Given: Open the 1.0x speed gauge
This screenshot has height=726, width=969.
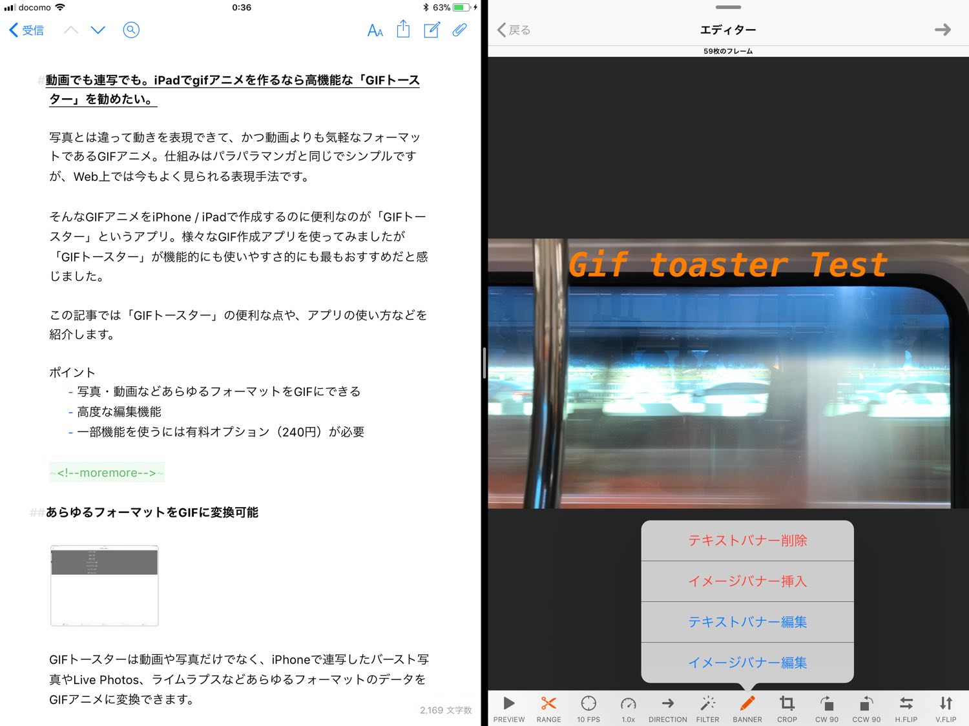Looking at the screenshot, I should tap(628, 709).
